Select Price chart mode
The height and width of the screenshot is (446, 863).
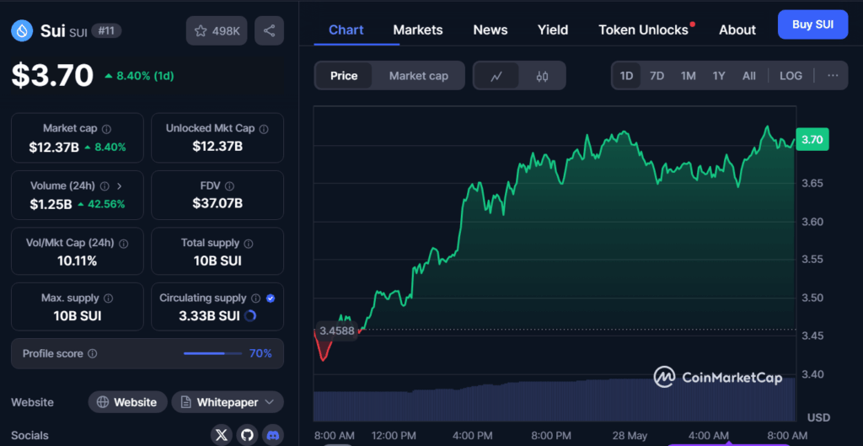tap(344, 76)
